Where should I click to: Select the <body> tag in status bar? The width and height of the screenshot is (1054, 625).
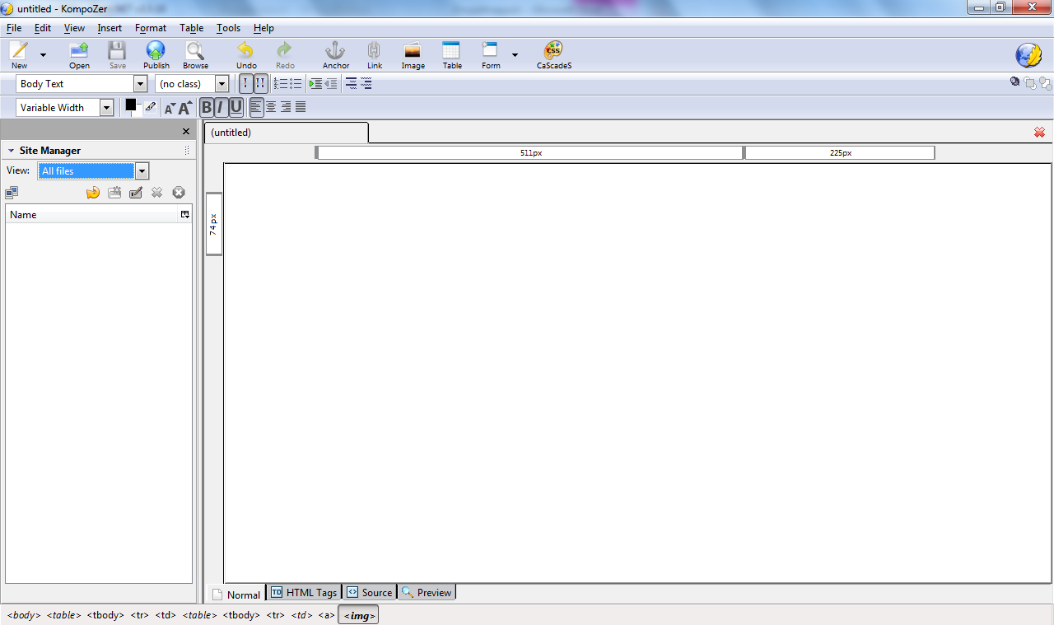click(24, 615)
